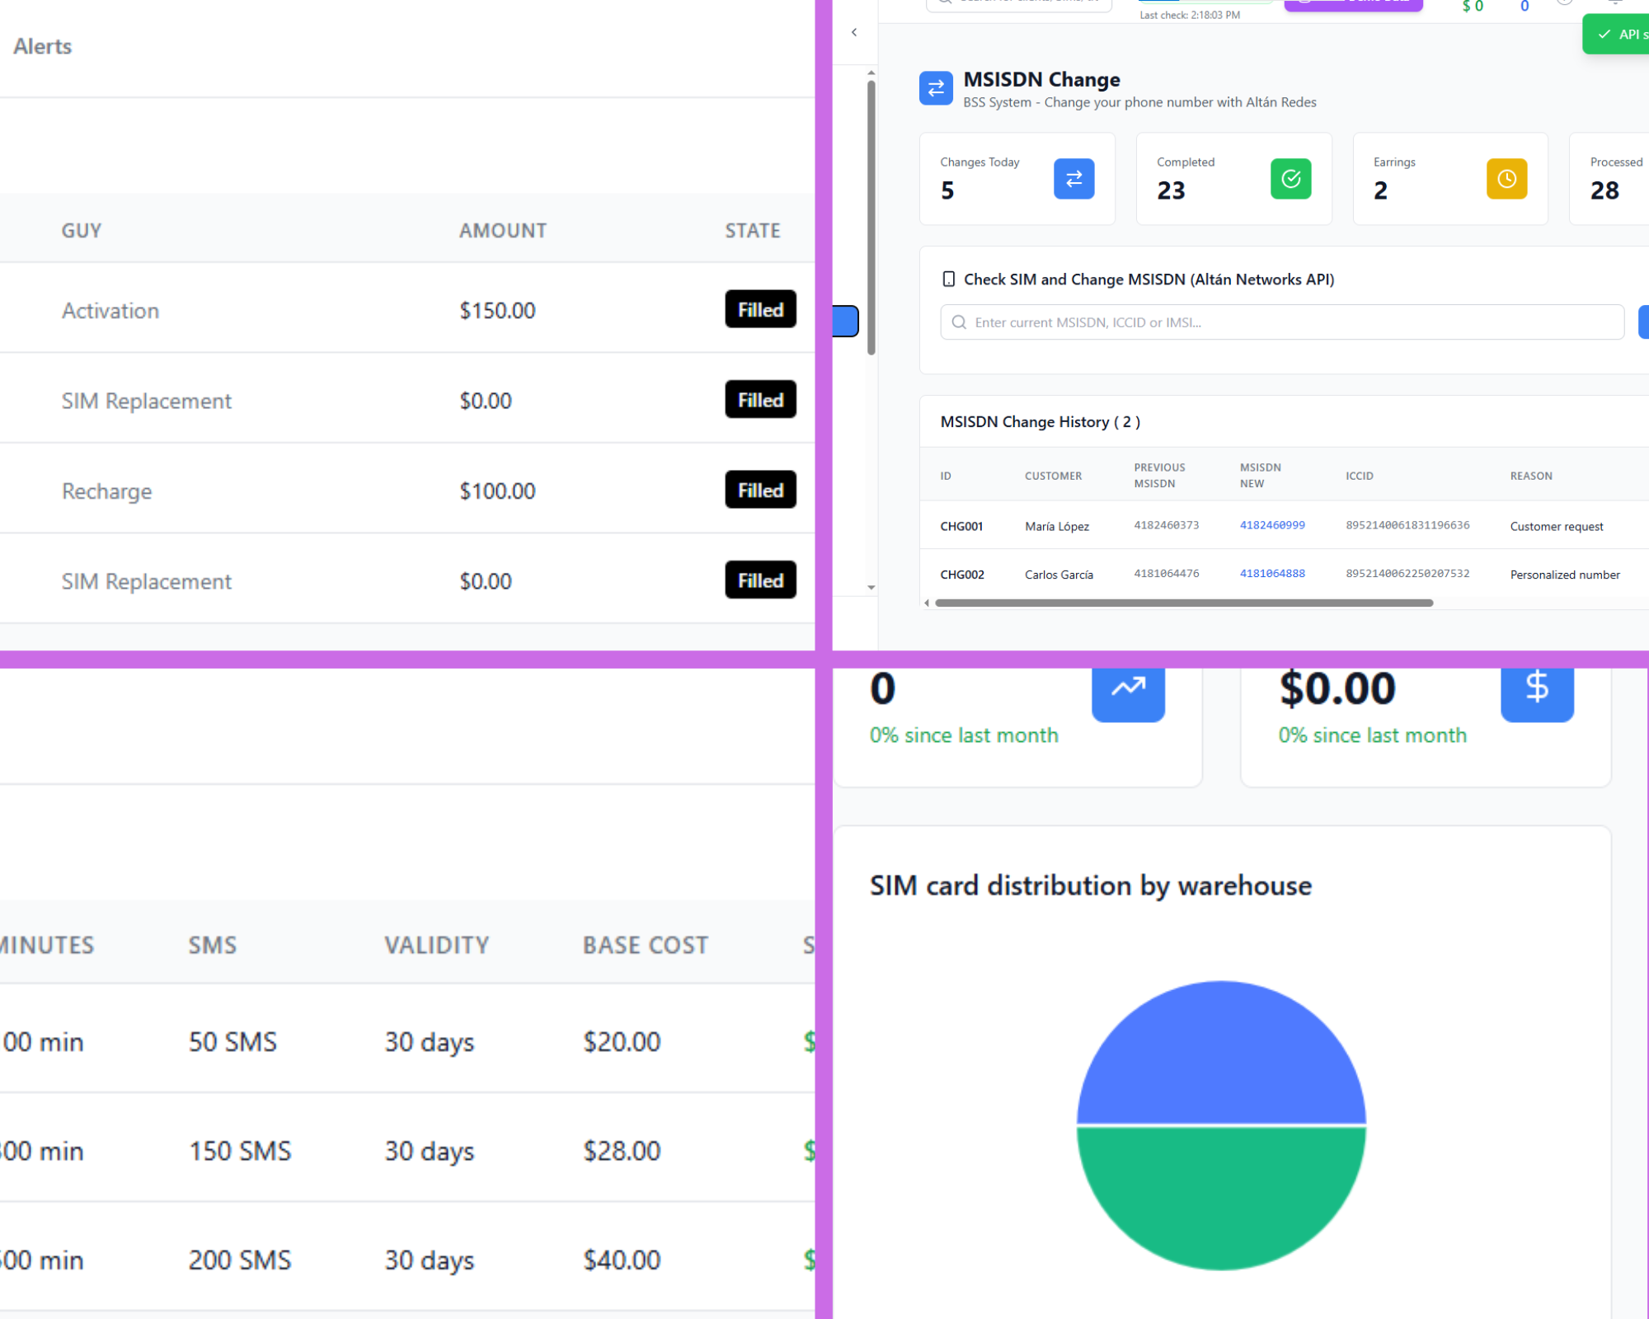Open new MSISDN link 4182460999

coord(1271,525)
